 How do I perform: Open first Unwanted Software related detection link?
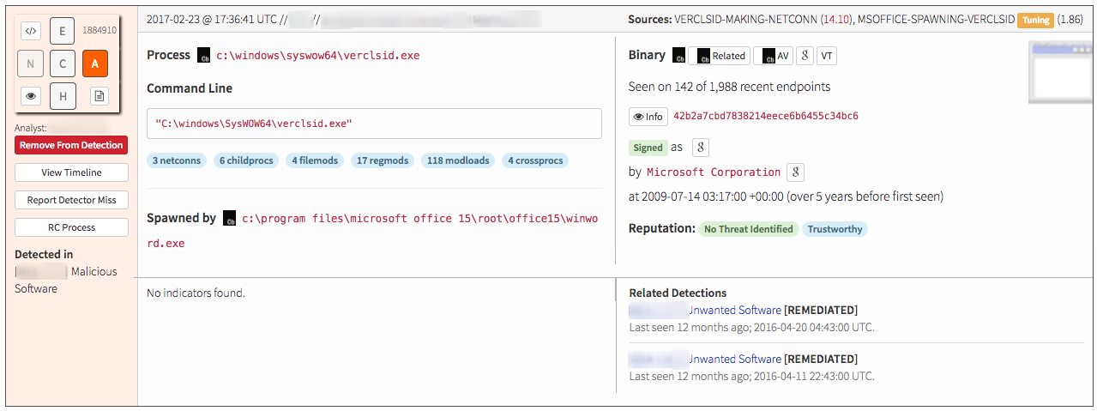click(735, 310)
